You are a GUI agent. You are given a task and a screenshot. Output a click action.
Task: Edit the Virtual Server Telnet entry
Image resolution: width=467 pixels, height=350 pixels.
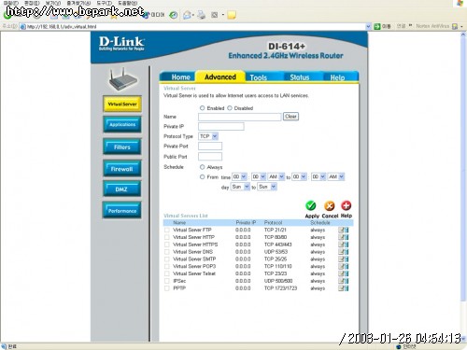[x=341, y=273]
